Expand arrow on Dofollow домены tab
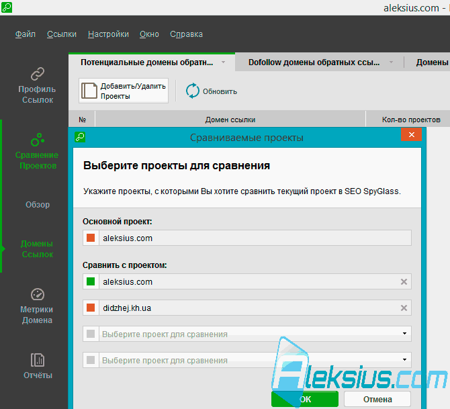This screenshot has height=409, width=450. pos(391,62)
